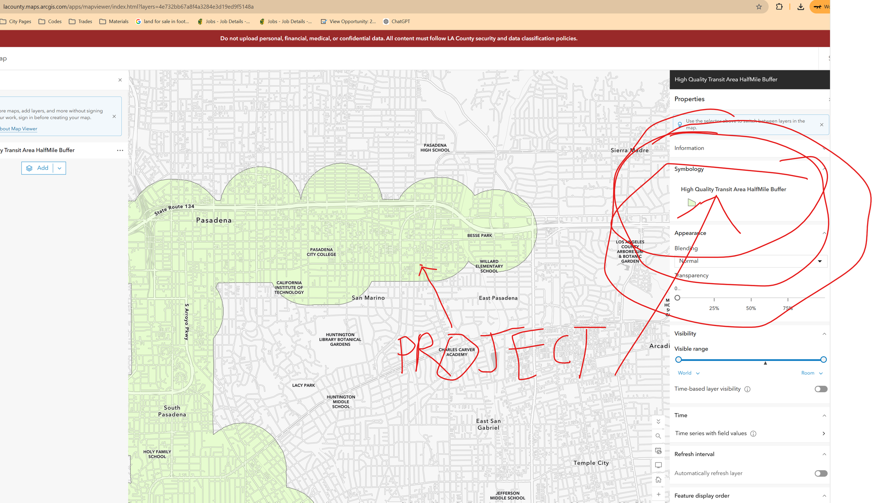Bookmark this page with the star icon
The height and width of the screenshot is (503, 874).
pos(759,7)
